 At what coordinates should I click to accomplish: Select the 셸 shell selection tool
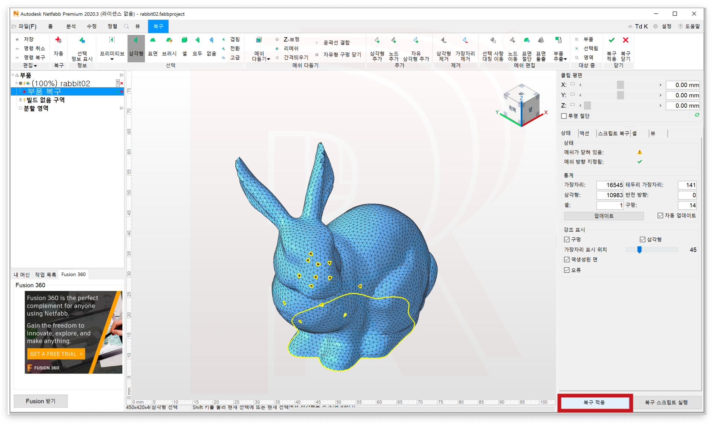click(x=184, y=40)
